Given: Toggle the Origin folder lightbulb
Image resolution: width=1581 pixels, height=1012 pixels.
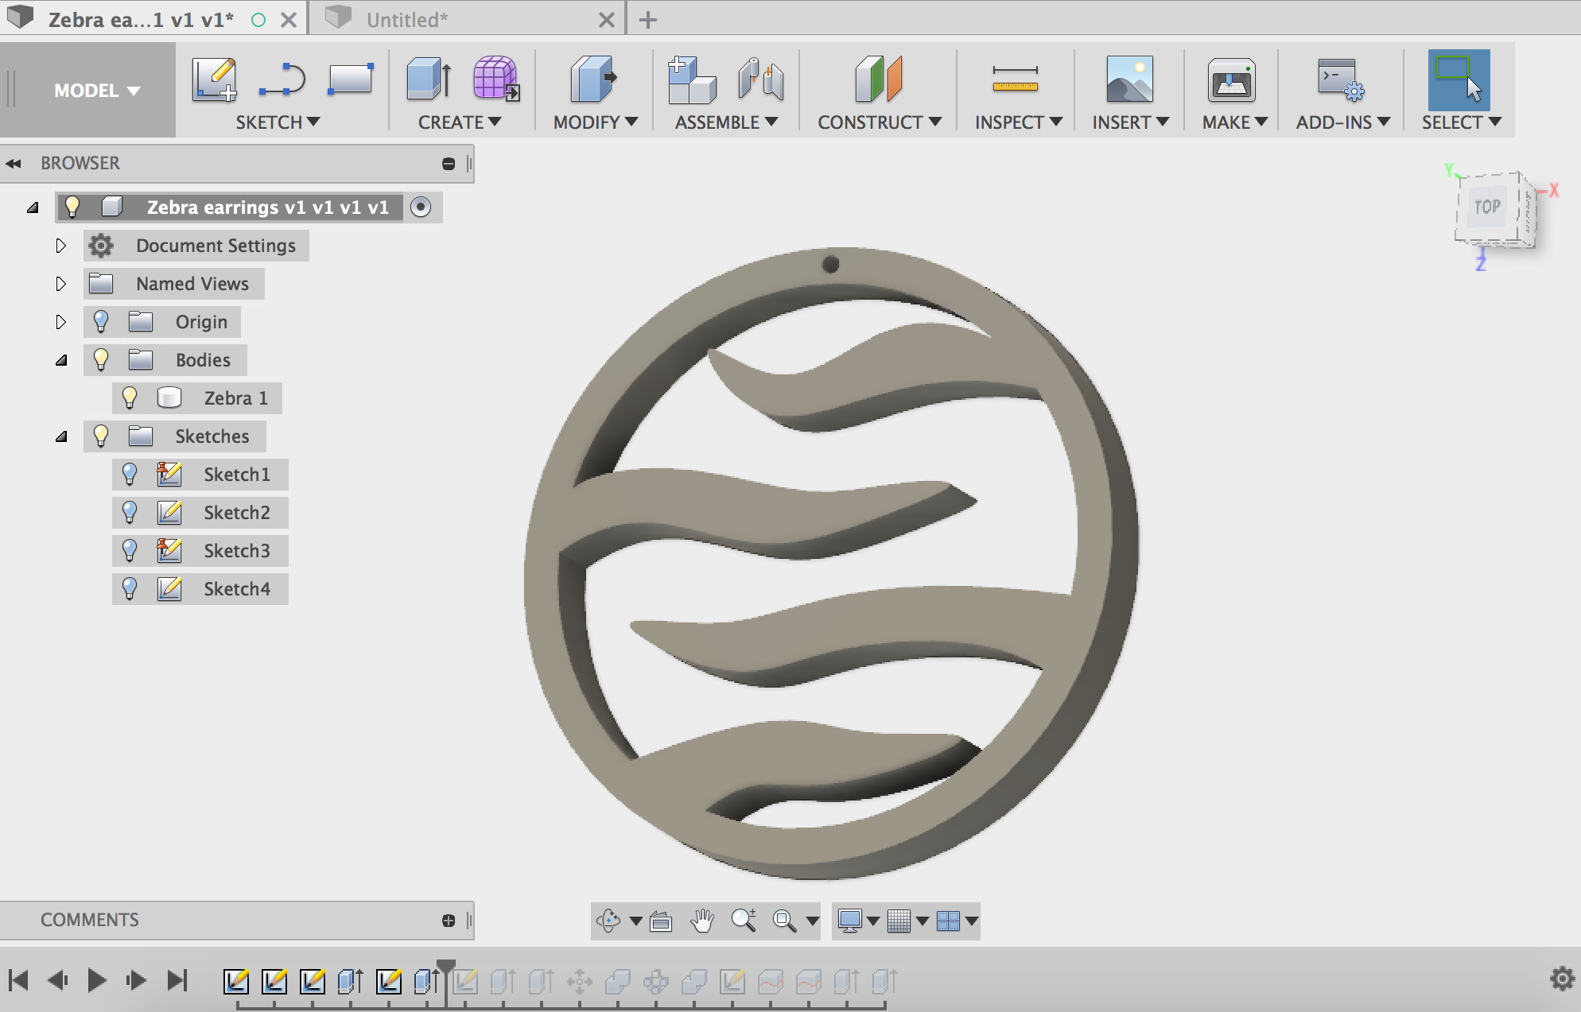Looking at the screenshot, I should pyautogui.click(x=101, y=322).
